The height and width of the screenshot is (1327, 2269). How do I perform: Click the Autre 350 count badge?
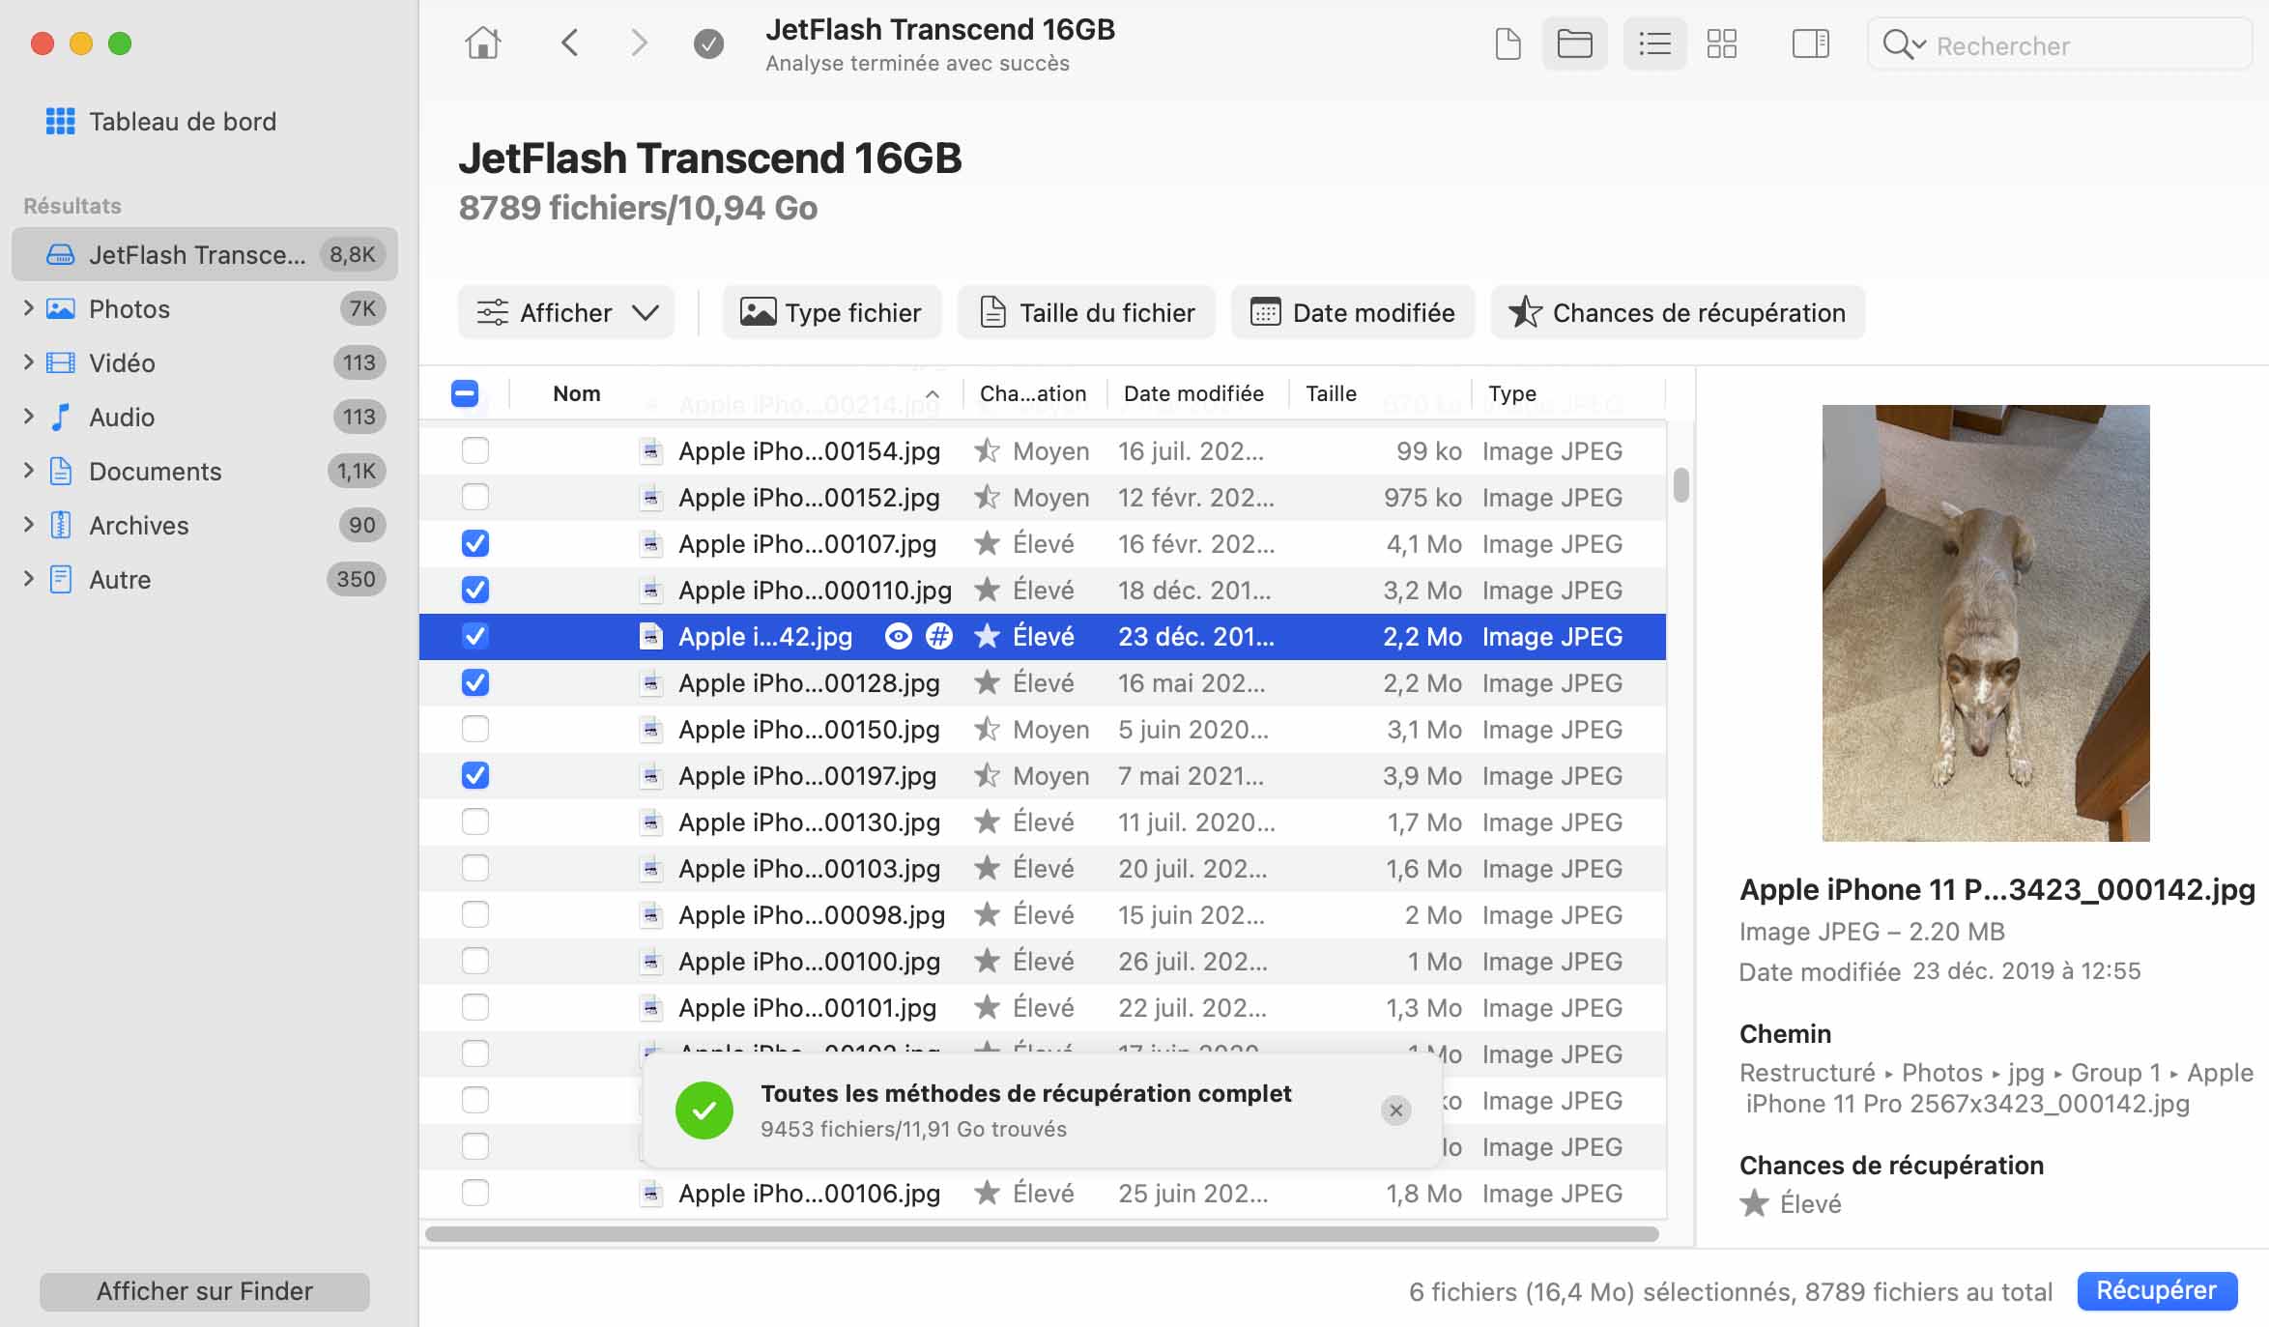pos(356,579)
